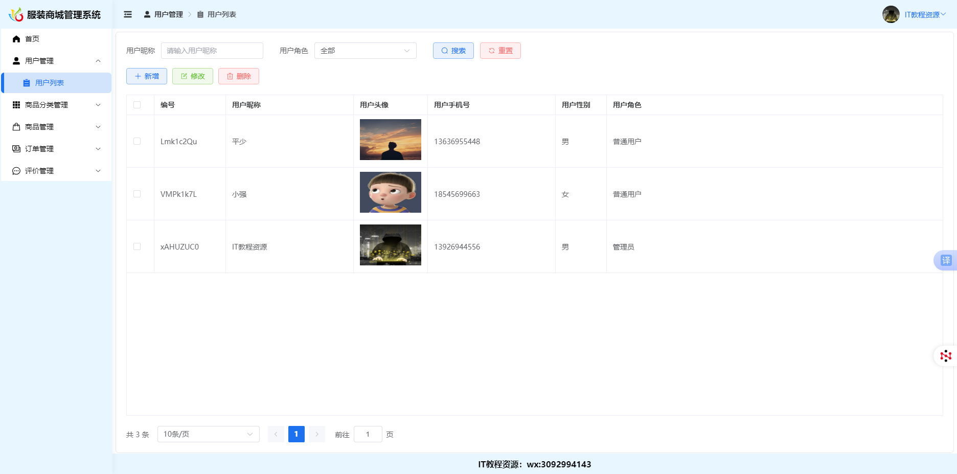The height and width of the screenshot is (474, 957).
Task: Collapse the 用户管理 menu chevron
Action: 98,61
